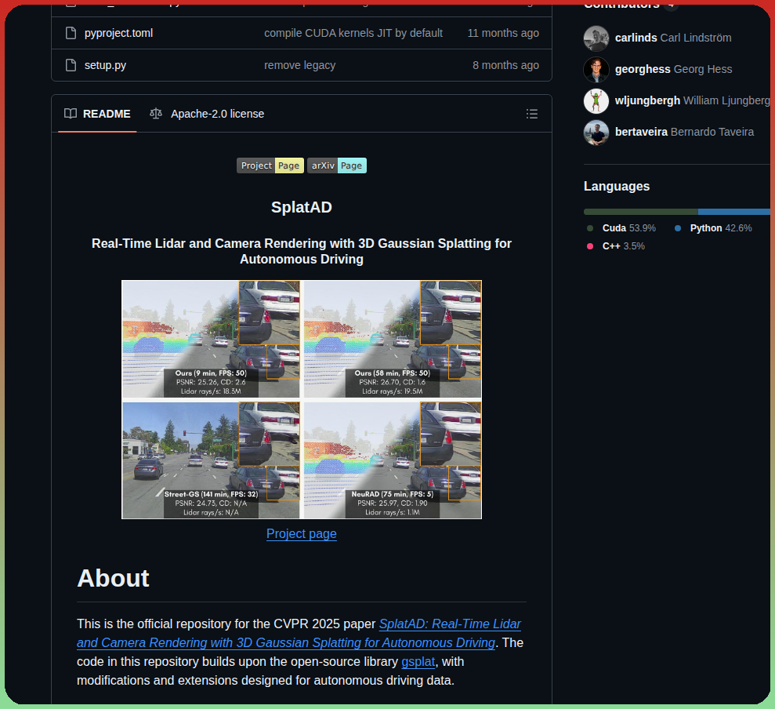Open wljungbergh avatar picture

pos(596,101)
